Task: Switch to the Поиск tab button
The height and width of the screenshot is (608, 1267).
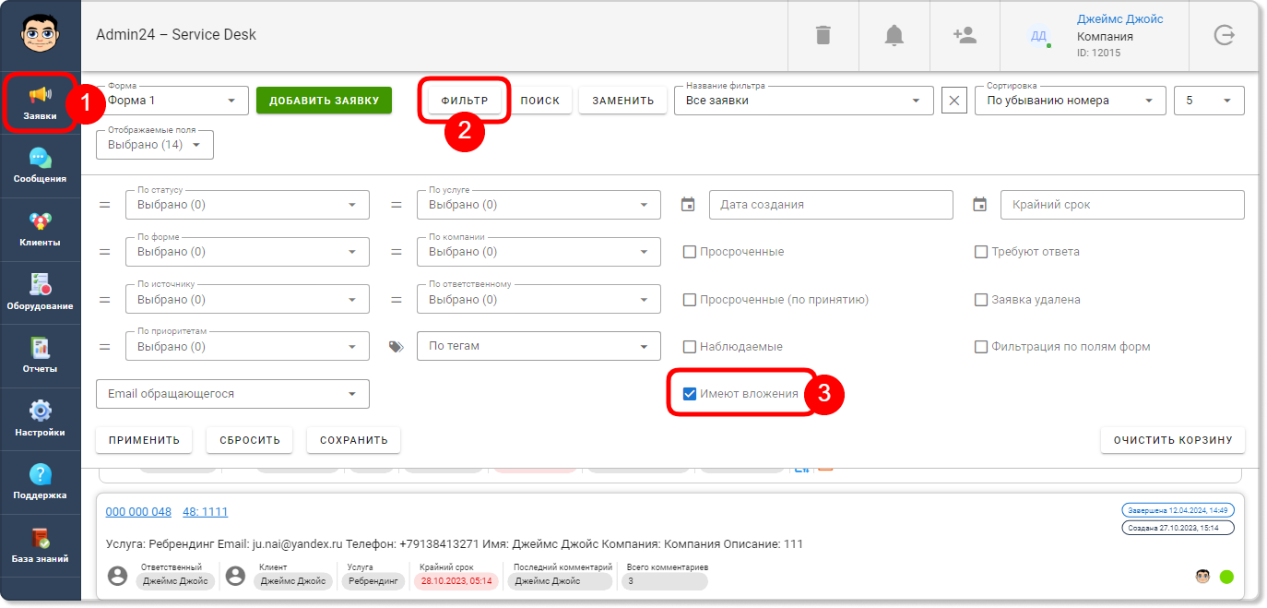Action: click(x=539, y=101)
